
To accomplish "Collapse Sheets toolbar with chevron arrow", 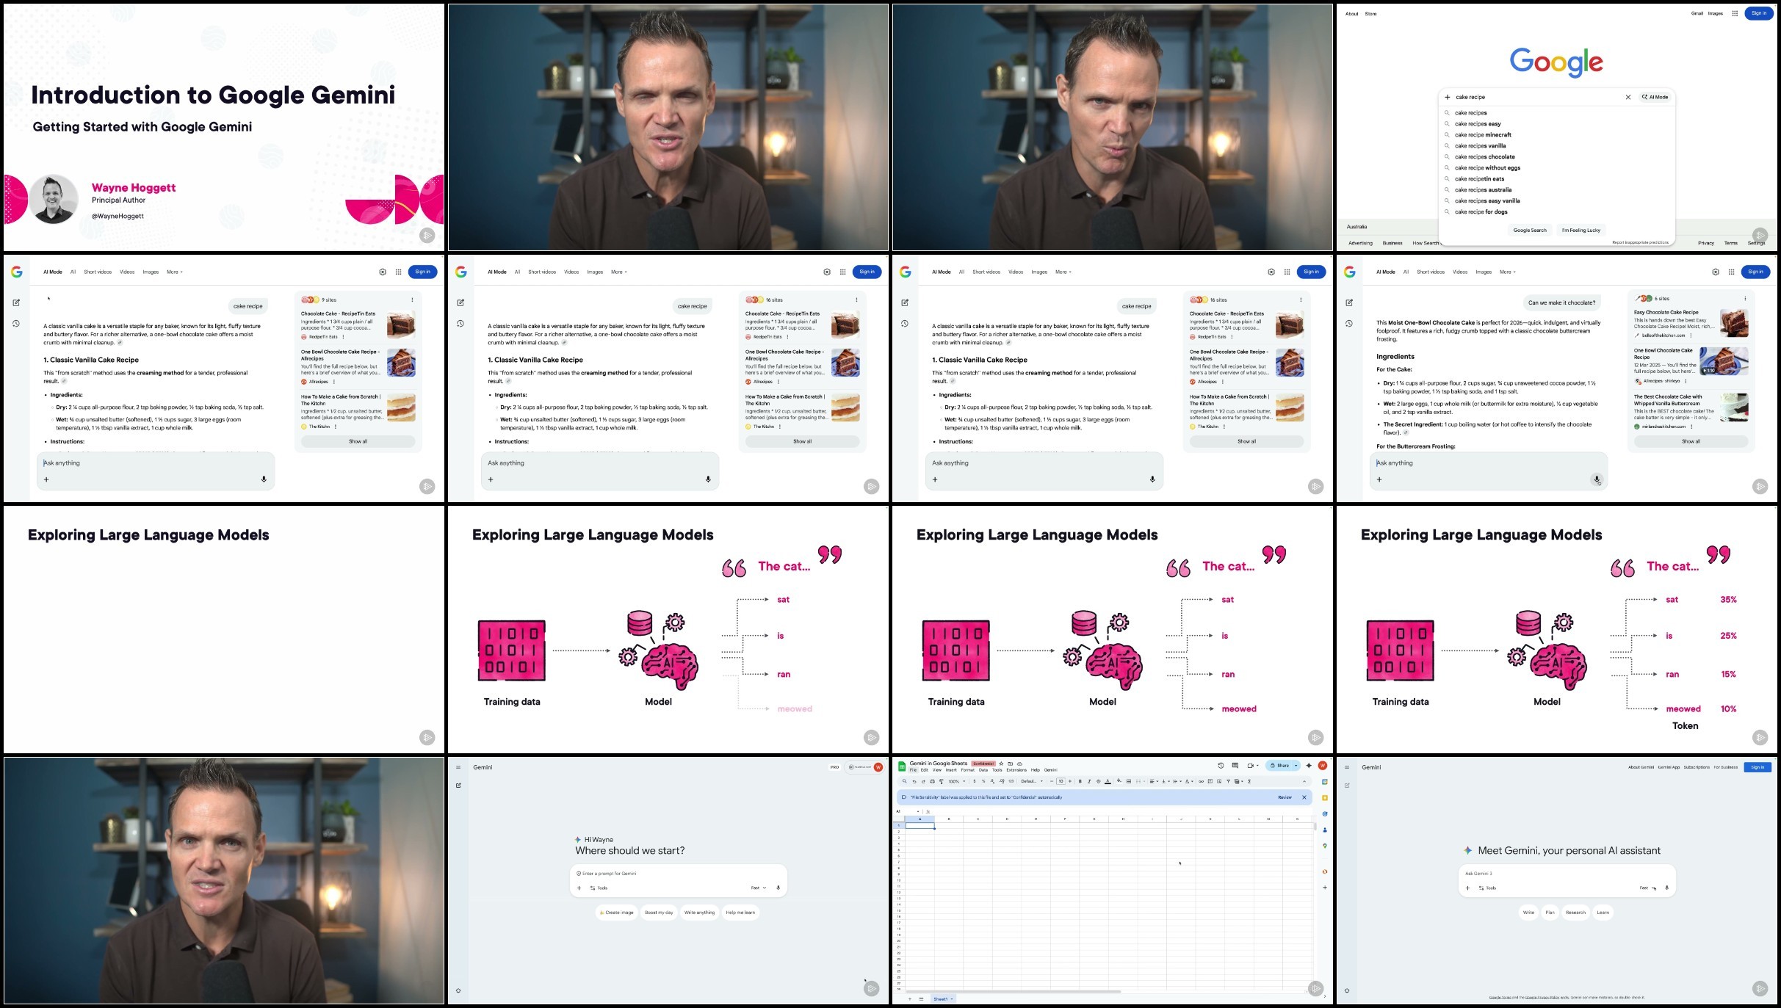I will pos(1304,781).
